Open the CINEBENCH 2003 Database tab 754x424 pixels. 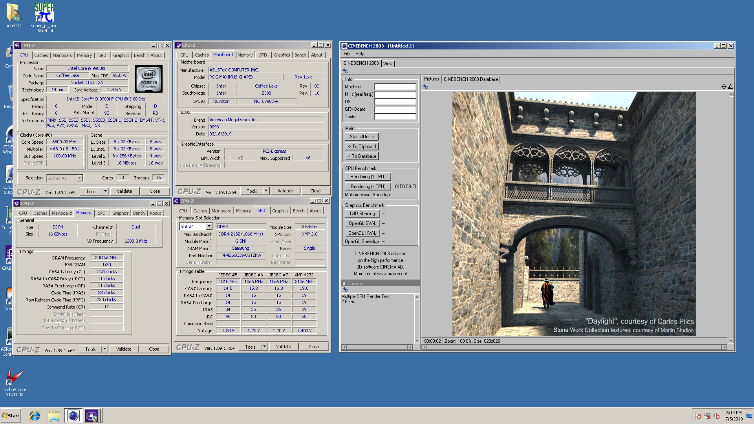pos(470,79)
